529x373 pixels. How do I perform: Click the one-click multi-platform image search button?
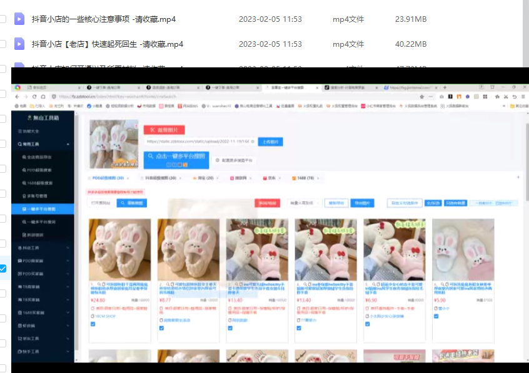pos(176,156)
